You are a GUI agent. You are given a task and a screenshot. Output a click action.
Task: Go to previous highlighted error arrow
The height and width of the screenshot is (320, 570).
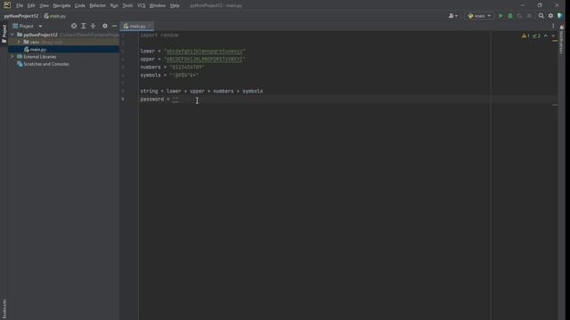546,36
